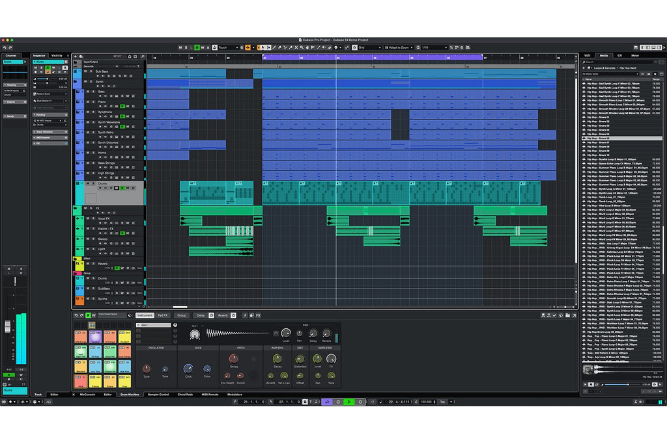The height and width of the screenshot is (444, 667).
Task: Click the Tap tempo button in transport
Action: pyautogui.click(x=442, y=402)
